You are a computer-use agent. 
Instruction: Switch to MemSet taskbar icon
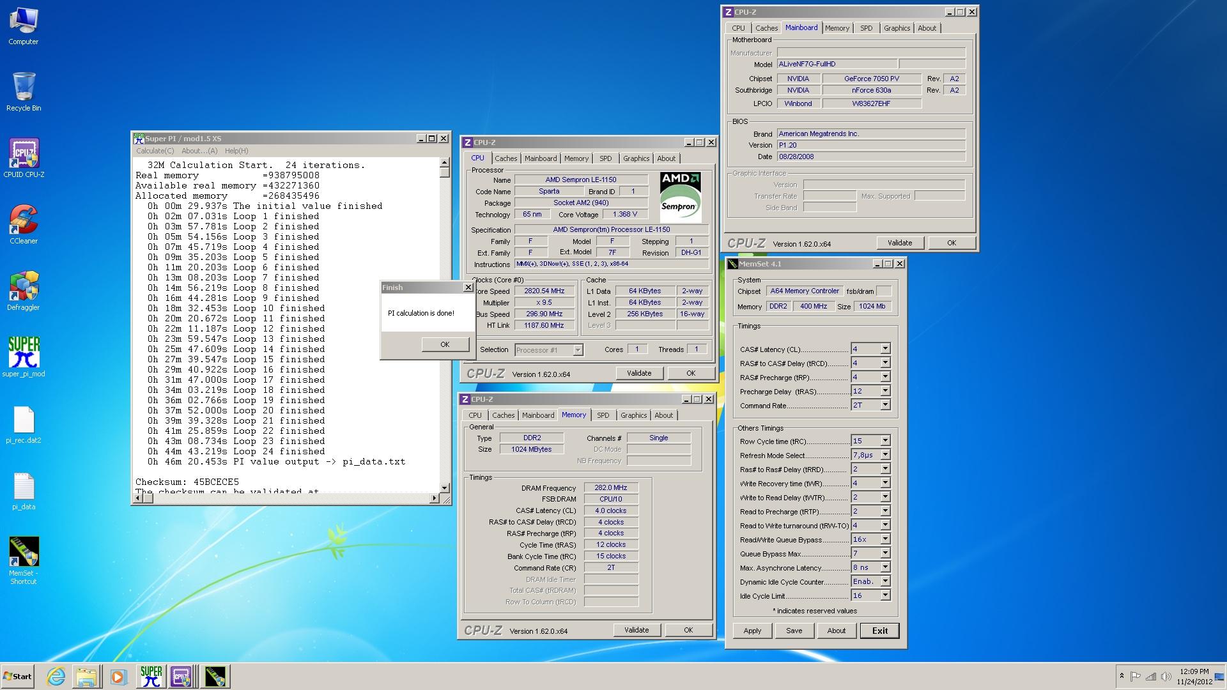click(x=215, y=677)
